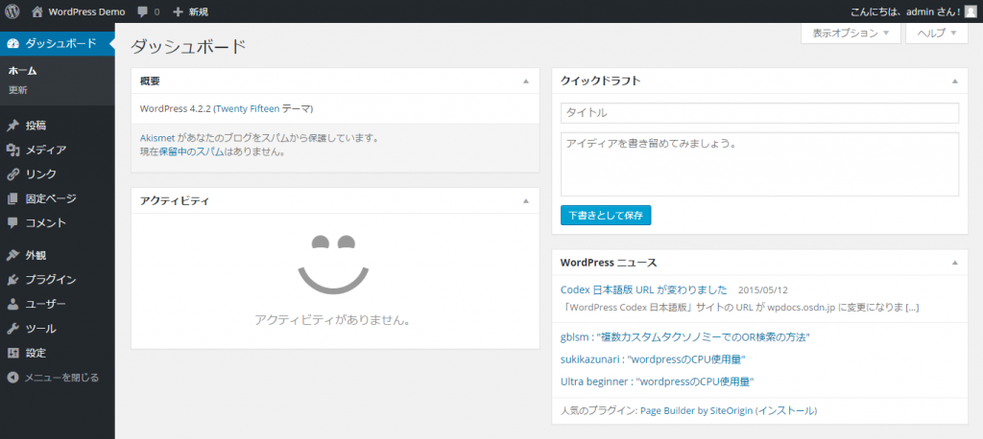This screenshot has height=439, width=983.
Task: Click the 投稿 pushpin icon
Action: (12, 126)
